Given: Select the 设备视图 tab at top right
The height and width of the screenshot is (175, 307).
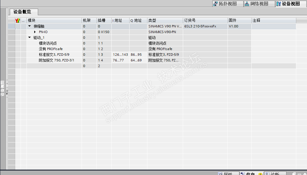Looking at the screenshot, I should click(x=291, y=4).
